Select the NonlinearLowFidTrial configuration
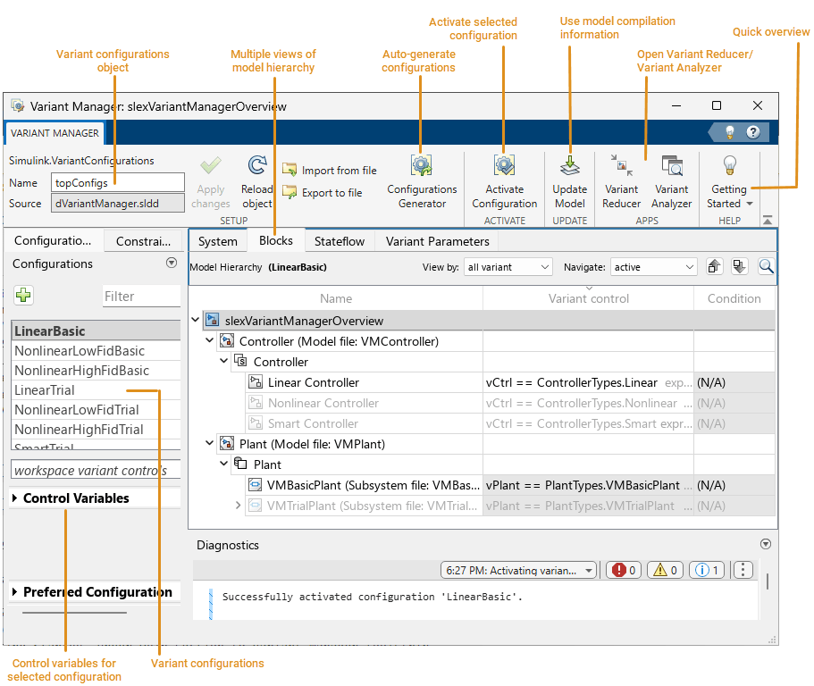 point(96,410)
